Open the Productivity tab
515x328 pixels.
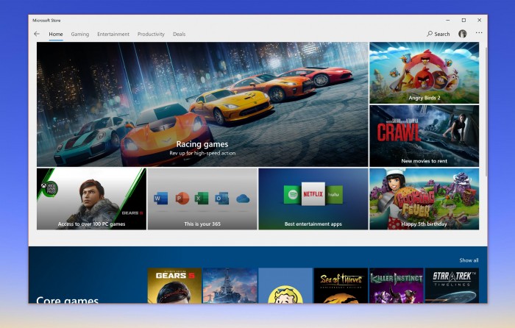[x=151, y=34]
